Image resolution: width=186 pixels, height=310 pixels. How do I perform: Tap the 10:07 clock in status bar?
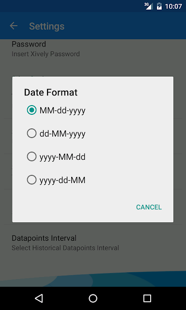coord(173,6)
